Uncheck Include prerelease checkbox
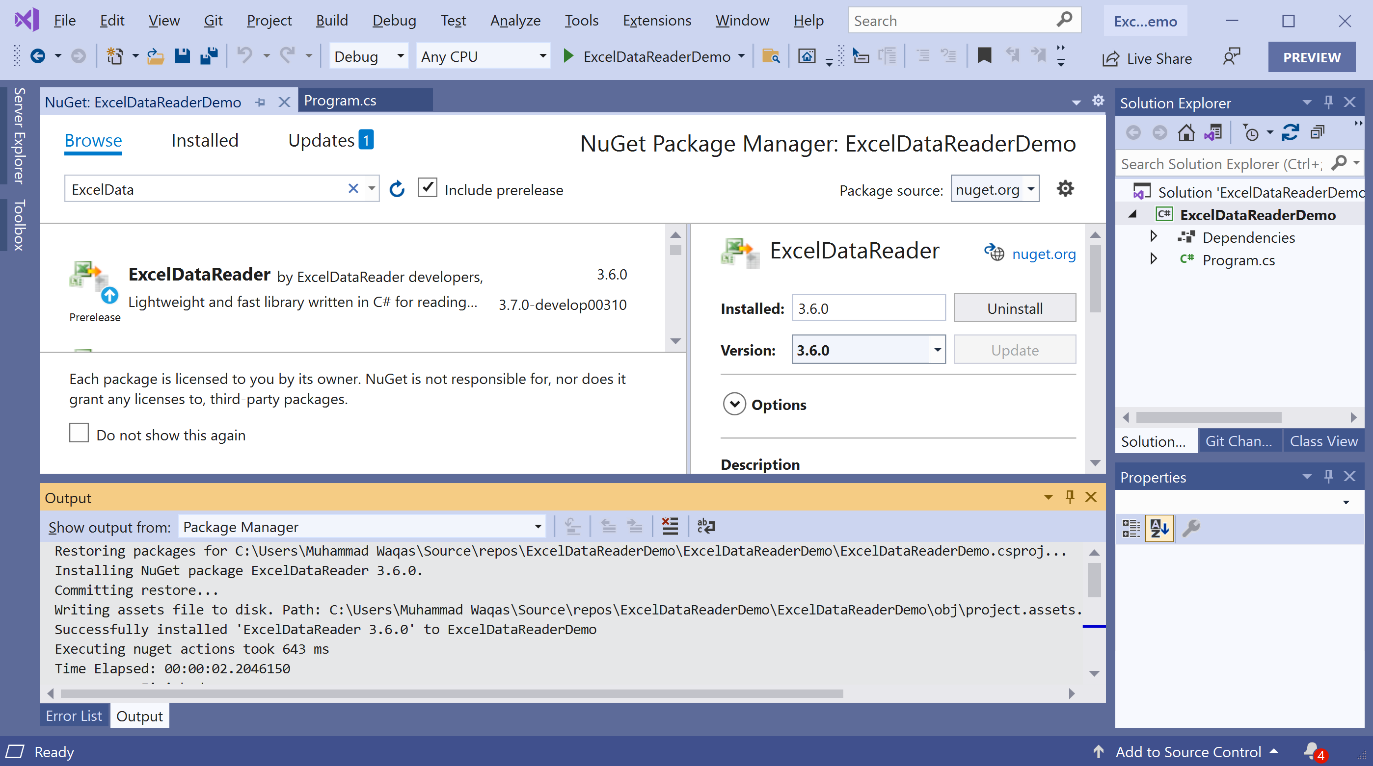1373x766 pixels. (x=428, y=188)
